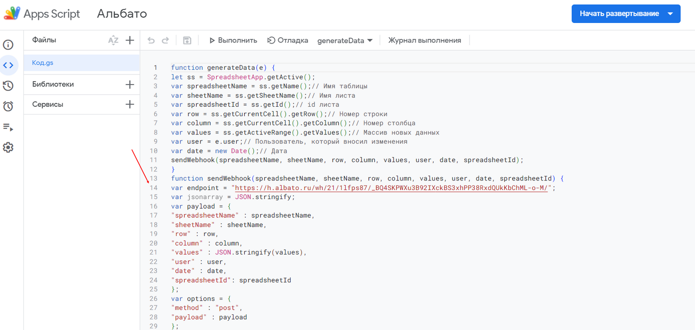Screen dimensions: 695x330
Task: Open Журнал выполнения execution log
Action: 424,40
